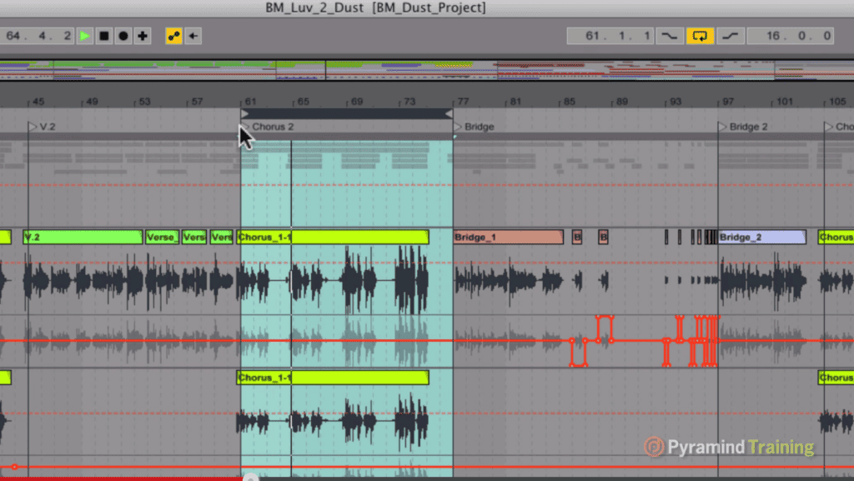The width and height of the screenshot is (854, 481).
Task: Toggle the yellow Draw Mode icon
Action: click(173, 35)
